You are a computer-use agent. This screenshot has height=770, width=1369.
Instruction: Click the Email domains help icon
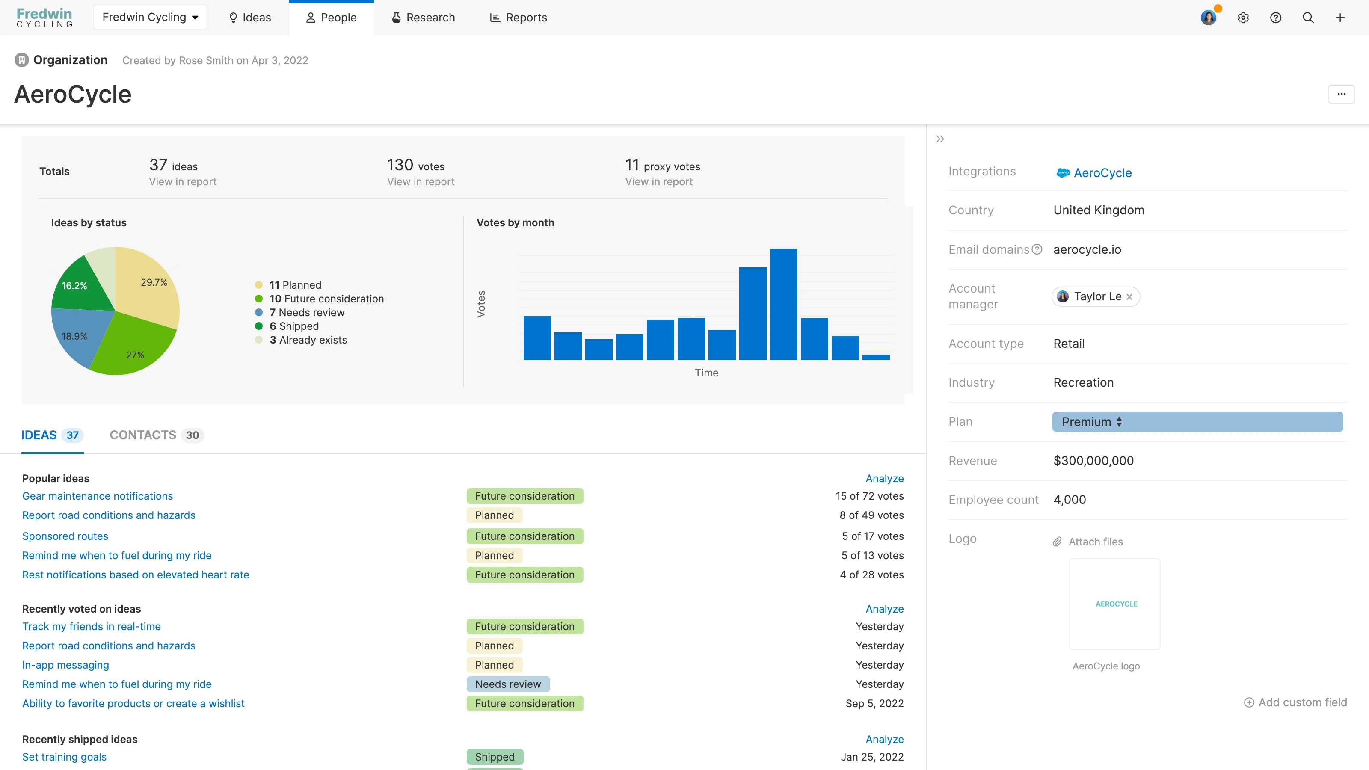click(x=1036, y=249)
